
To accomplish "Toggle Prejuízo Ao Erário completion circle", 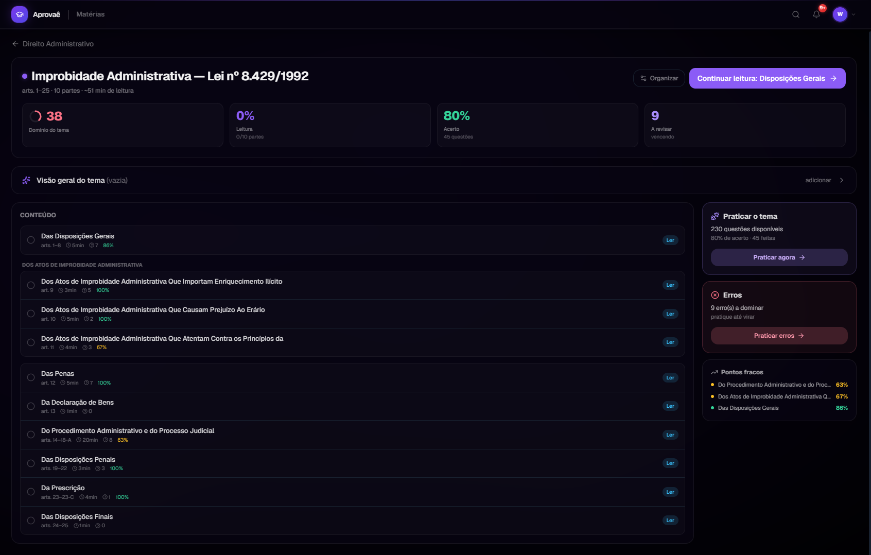I will click(31, 314).
